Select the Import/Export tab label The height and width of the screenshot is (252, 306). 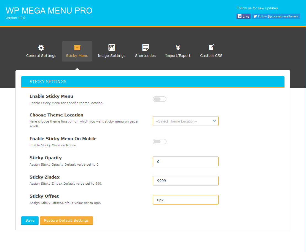pyautogui.click(x=178, y=56)
